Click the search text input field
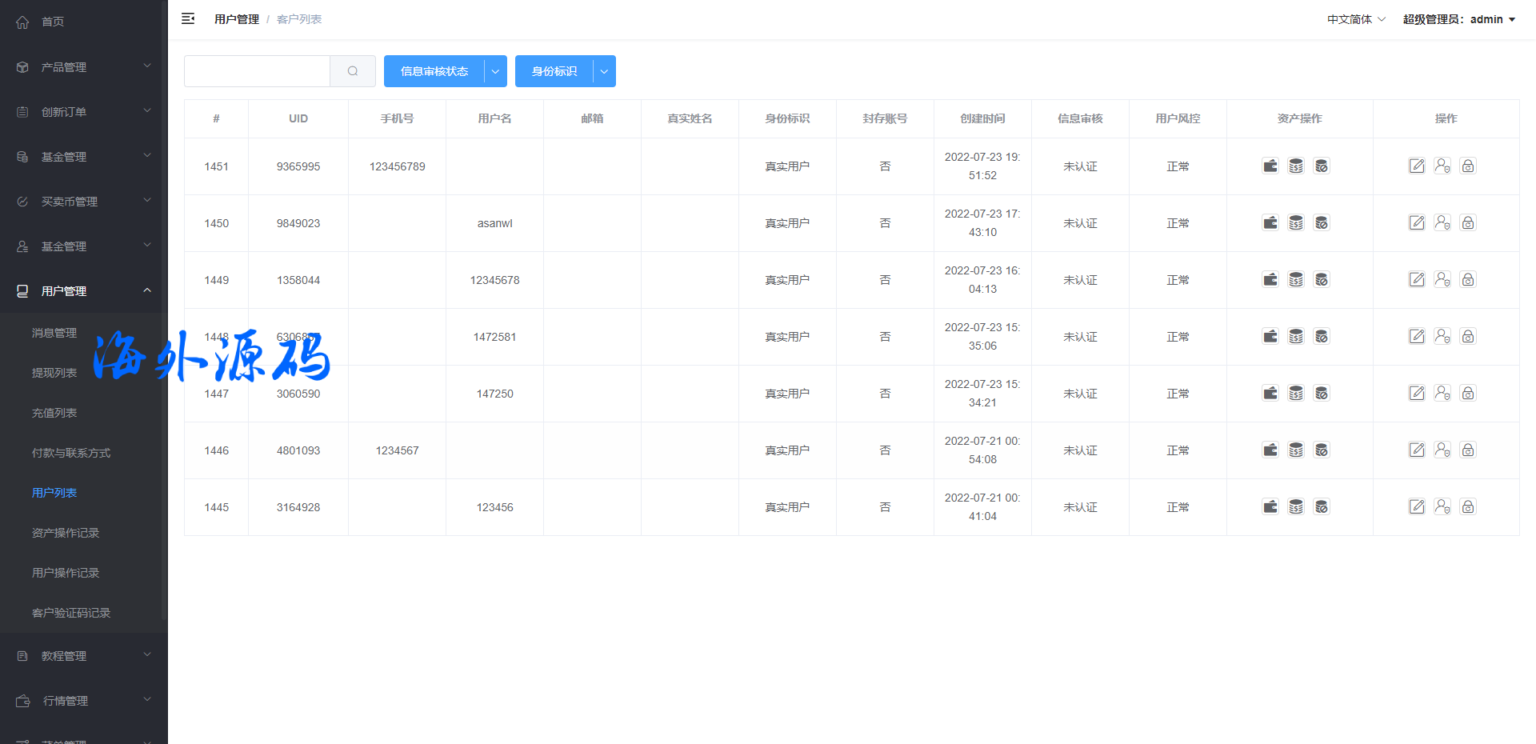This screenshot has height=744, width=1536. pyautogui.click(x=257, y=71)
